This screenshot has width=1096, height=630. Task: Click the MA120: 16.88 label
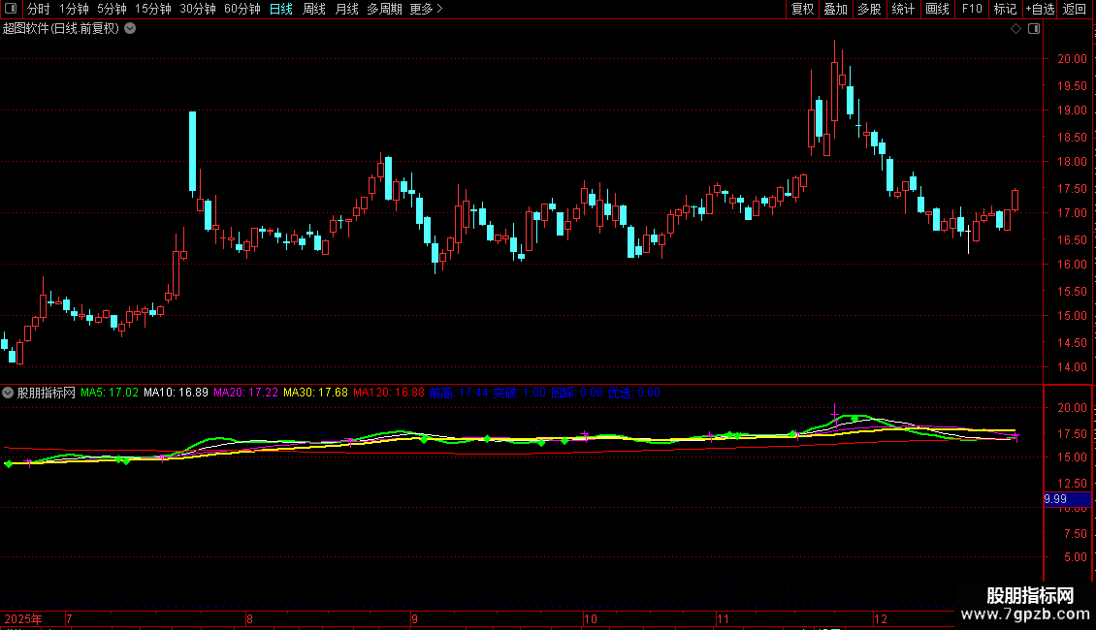tap(389, 393)
